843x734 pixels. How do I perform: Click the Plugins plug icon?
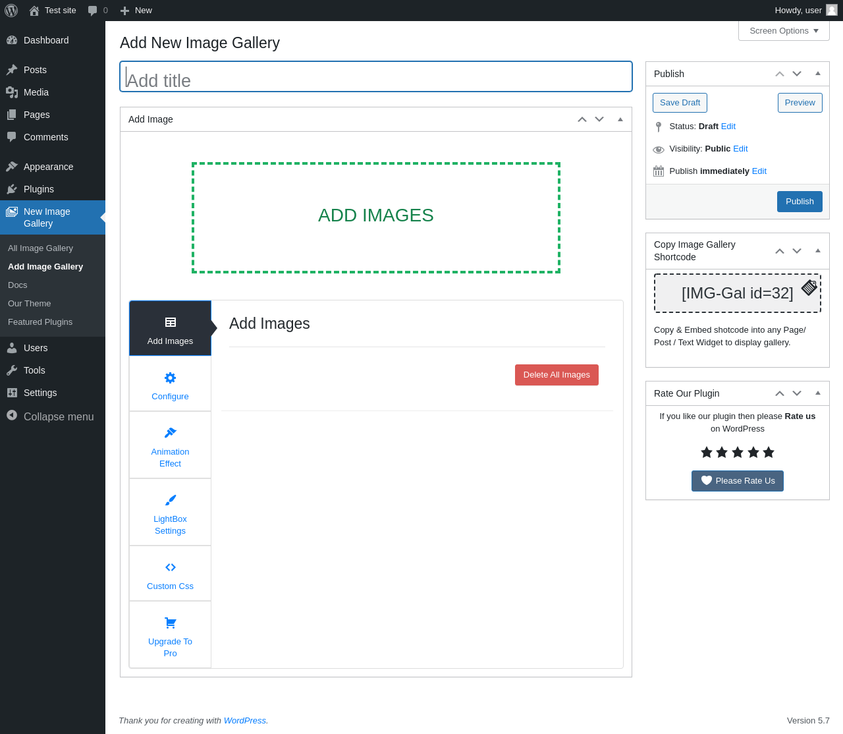click(x=12, y=189)
